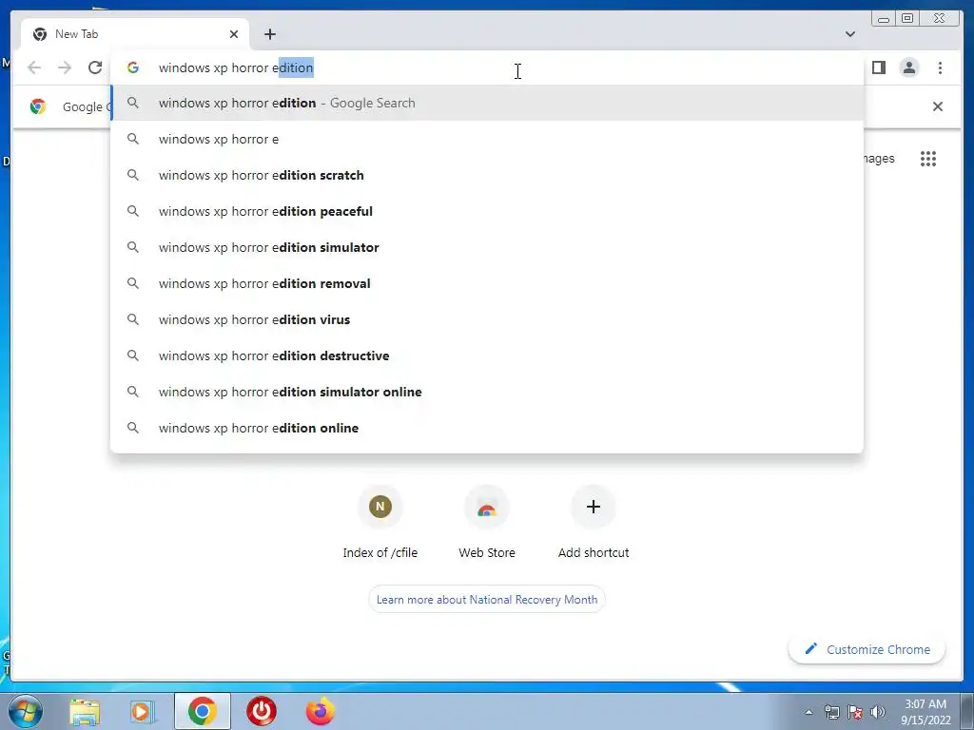This screenshot has width=974, height=730.
Task: Open the Web Store shortcut
Action: click(x=486, y=523)
